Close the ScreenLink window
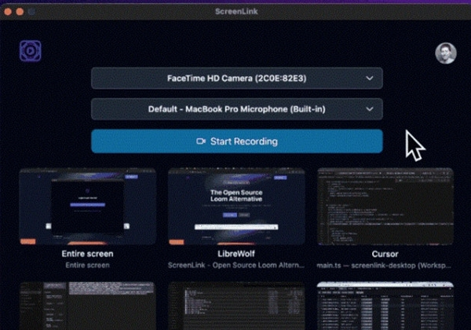Viewport: 471px width, 330px height. coord(8,12)
